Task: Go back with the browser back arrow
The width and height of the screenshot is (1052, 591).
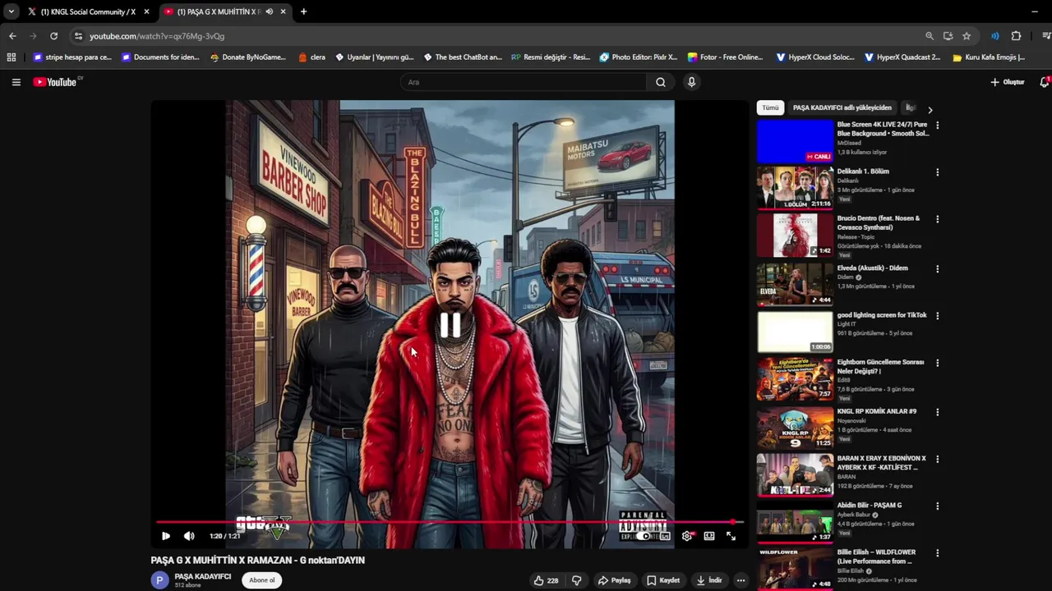Action: pyautogui.click(x=12, y=36)
